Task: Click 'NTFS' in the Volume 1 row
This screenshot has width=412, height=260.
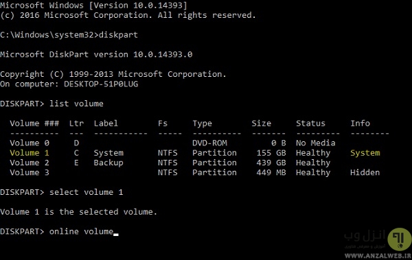Action: point(168,153)
